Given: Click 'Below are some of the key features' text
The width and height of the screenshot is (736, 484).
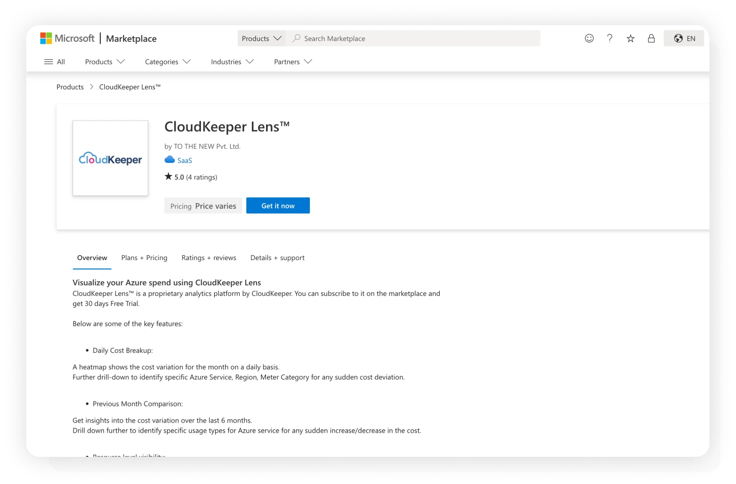Looking at the screenshot, I should point(127,324).
